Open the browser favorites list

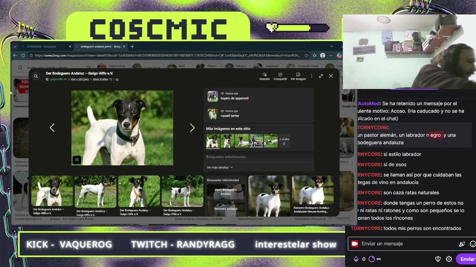[315, 56]
